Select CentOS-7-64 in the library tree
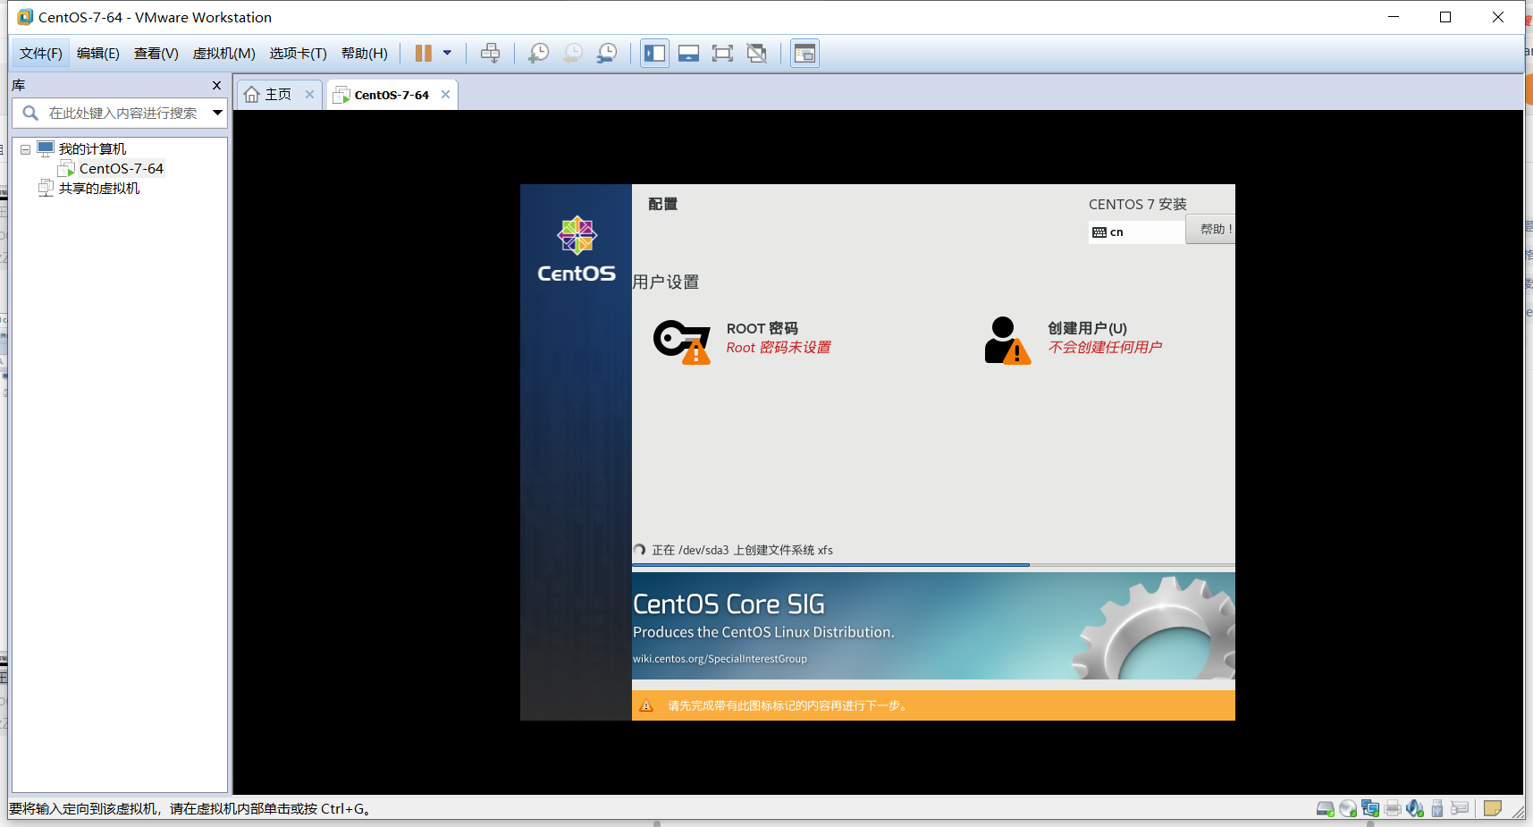 pos(121,169)
